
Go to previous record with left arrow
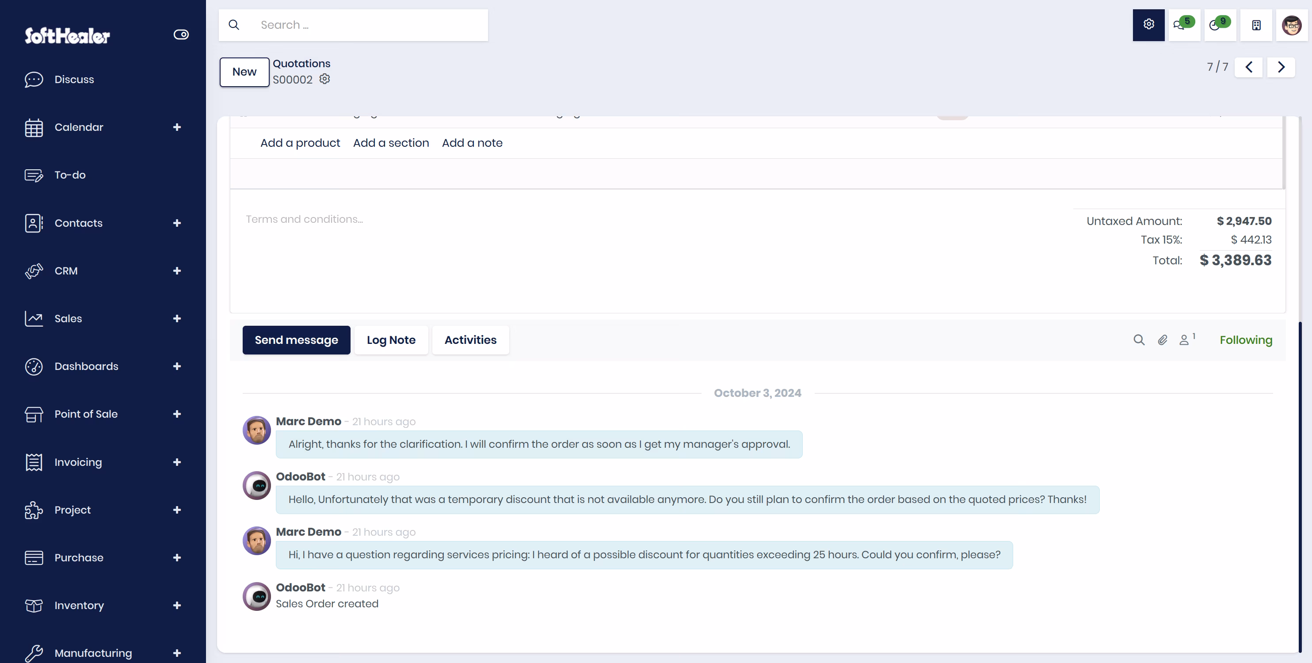coord(1248,67)
